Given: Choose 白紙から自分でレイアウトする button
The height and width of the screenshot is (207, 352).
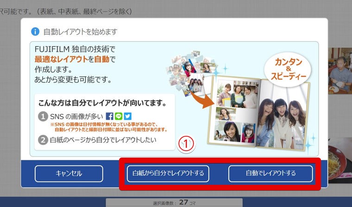Looking at the screenshot, I should coord(168,174).
